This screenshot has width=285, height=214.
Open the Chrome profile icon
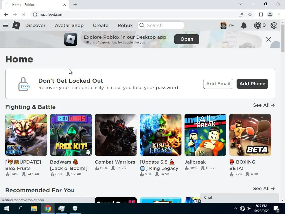click(x=270, y=14)
